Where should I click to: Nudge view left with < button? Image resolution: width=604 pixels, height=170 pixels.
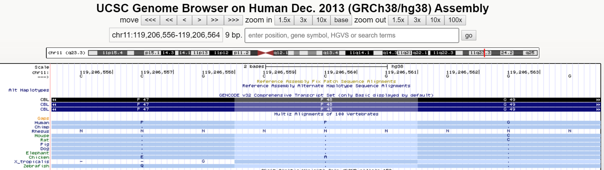[185, 20]
